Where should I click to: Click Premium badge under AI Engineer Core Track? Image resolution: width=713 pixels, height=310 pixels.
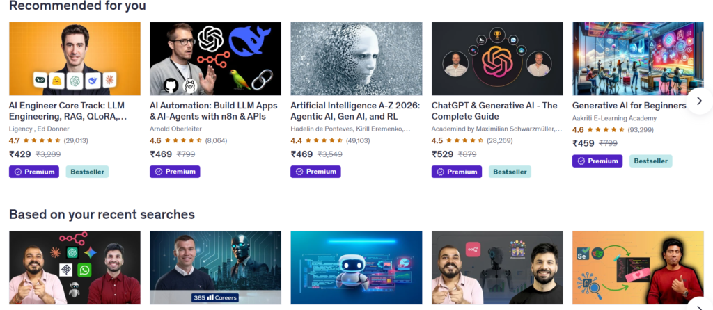[34, 172]
